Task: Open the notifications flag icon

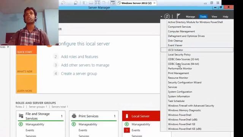Action: pos(178,16)
